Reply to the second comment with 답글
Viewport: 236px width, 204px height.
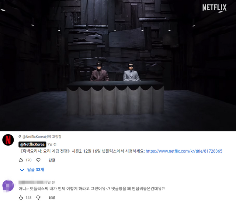pos(52,197)
